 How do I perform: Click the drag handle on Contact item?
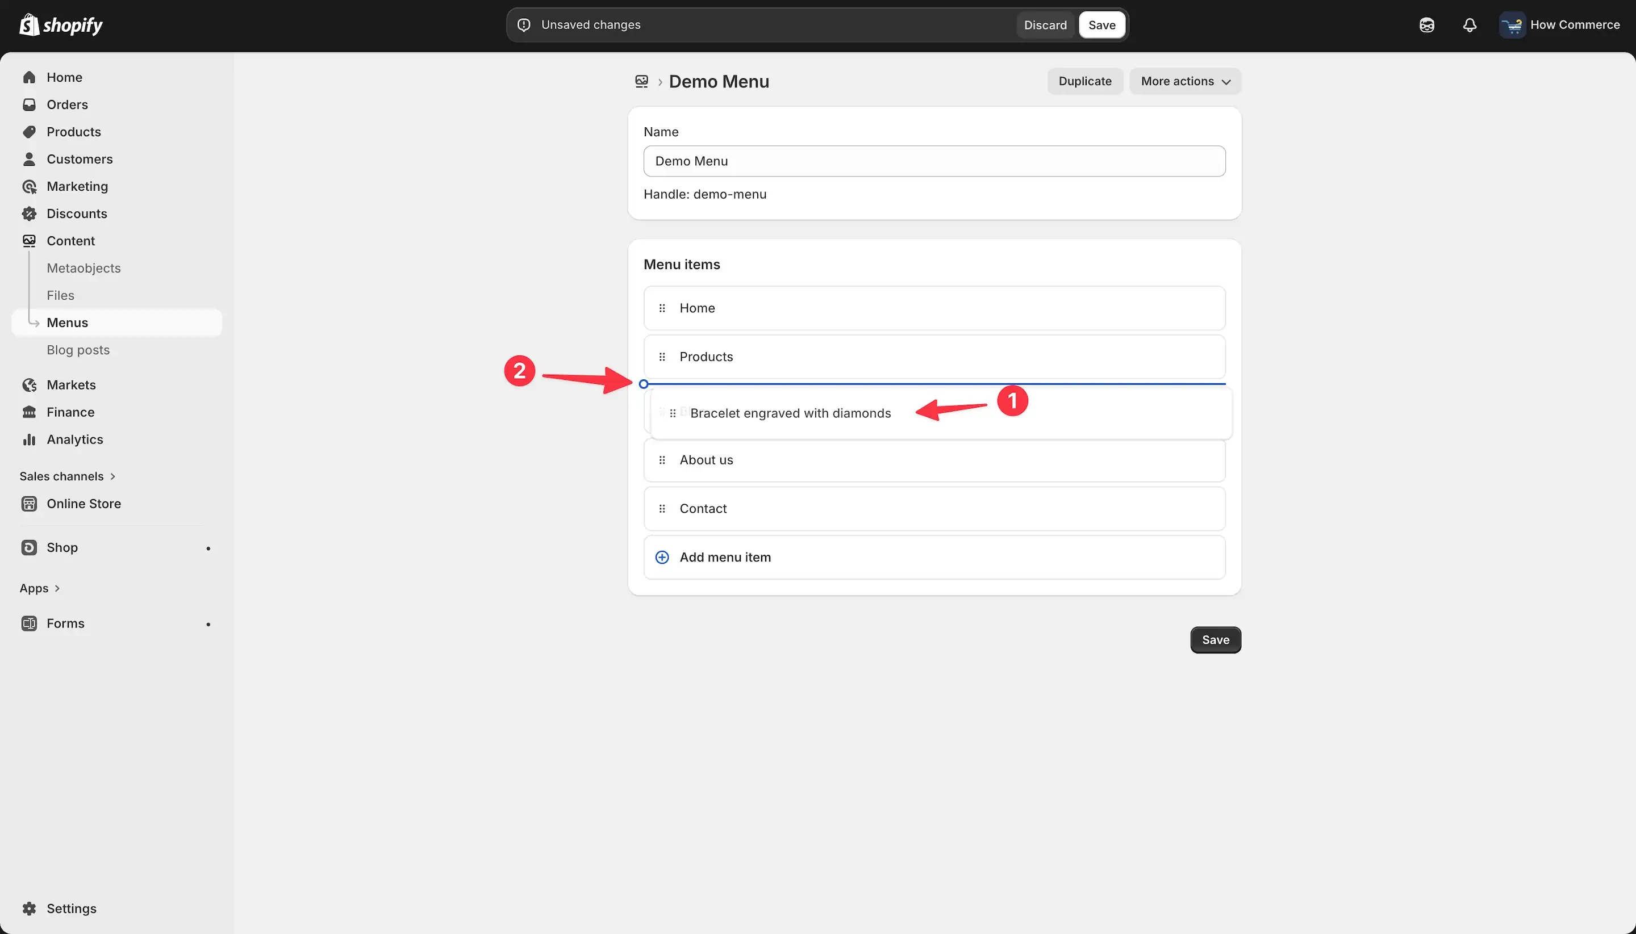tap(662, 509)
